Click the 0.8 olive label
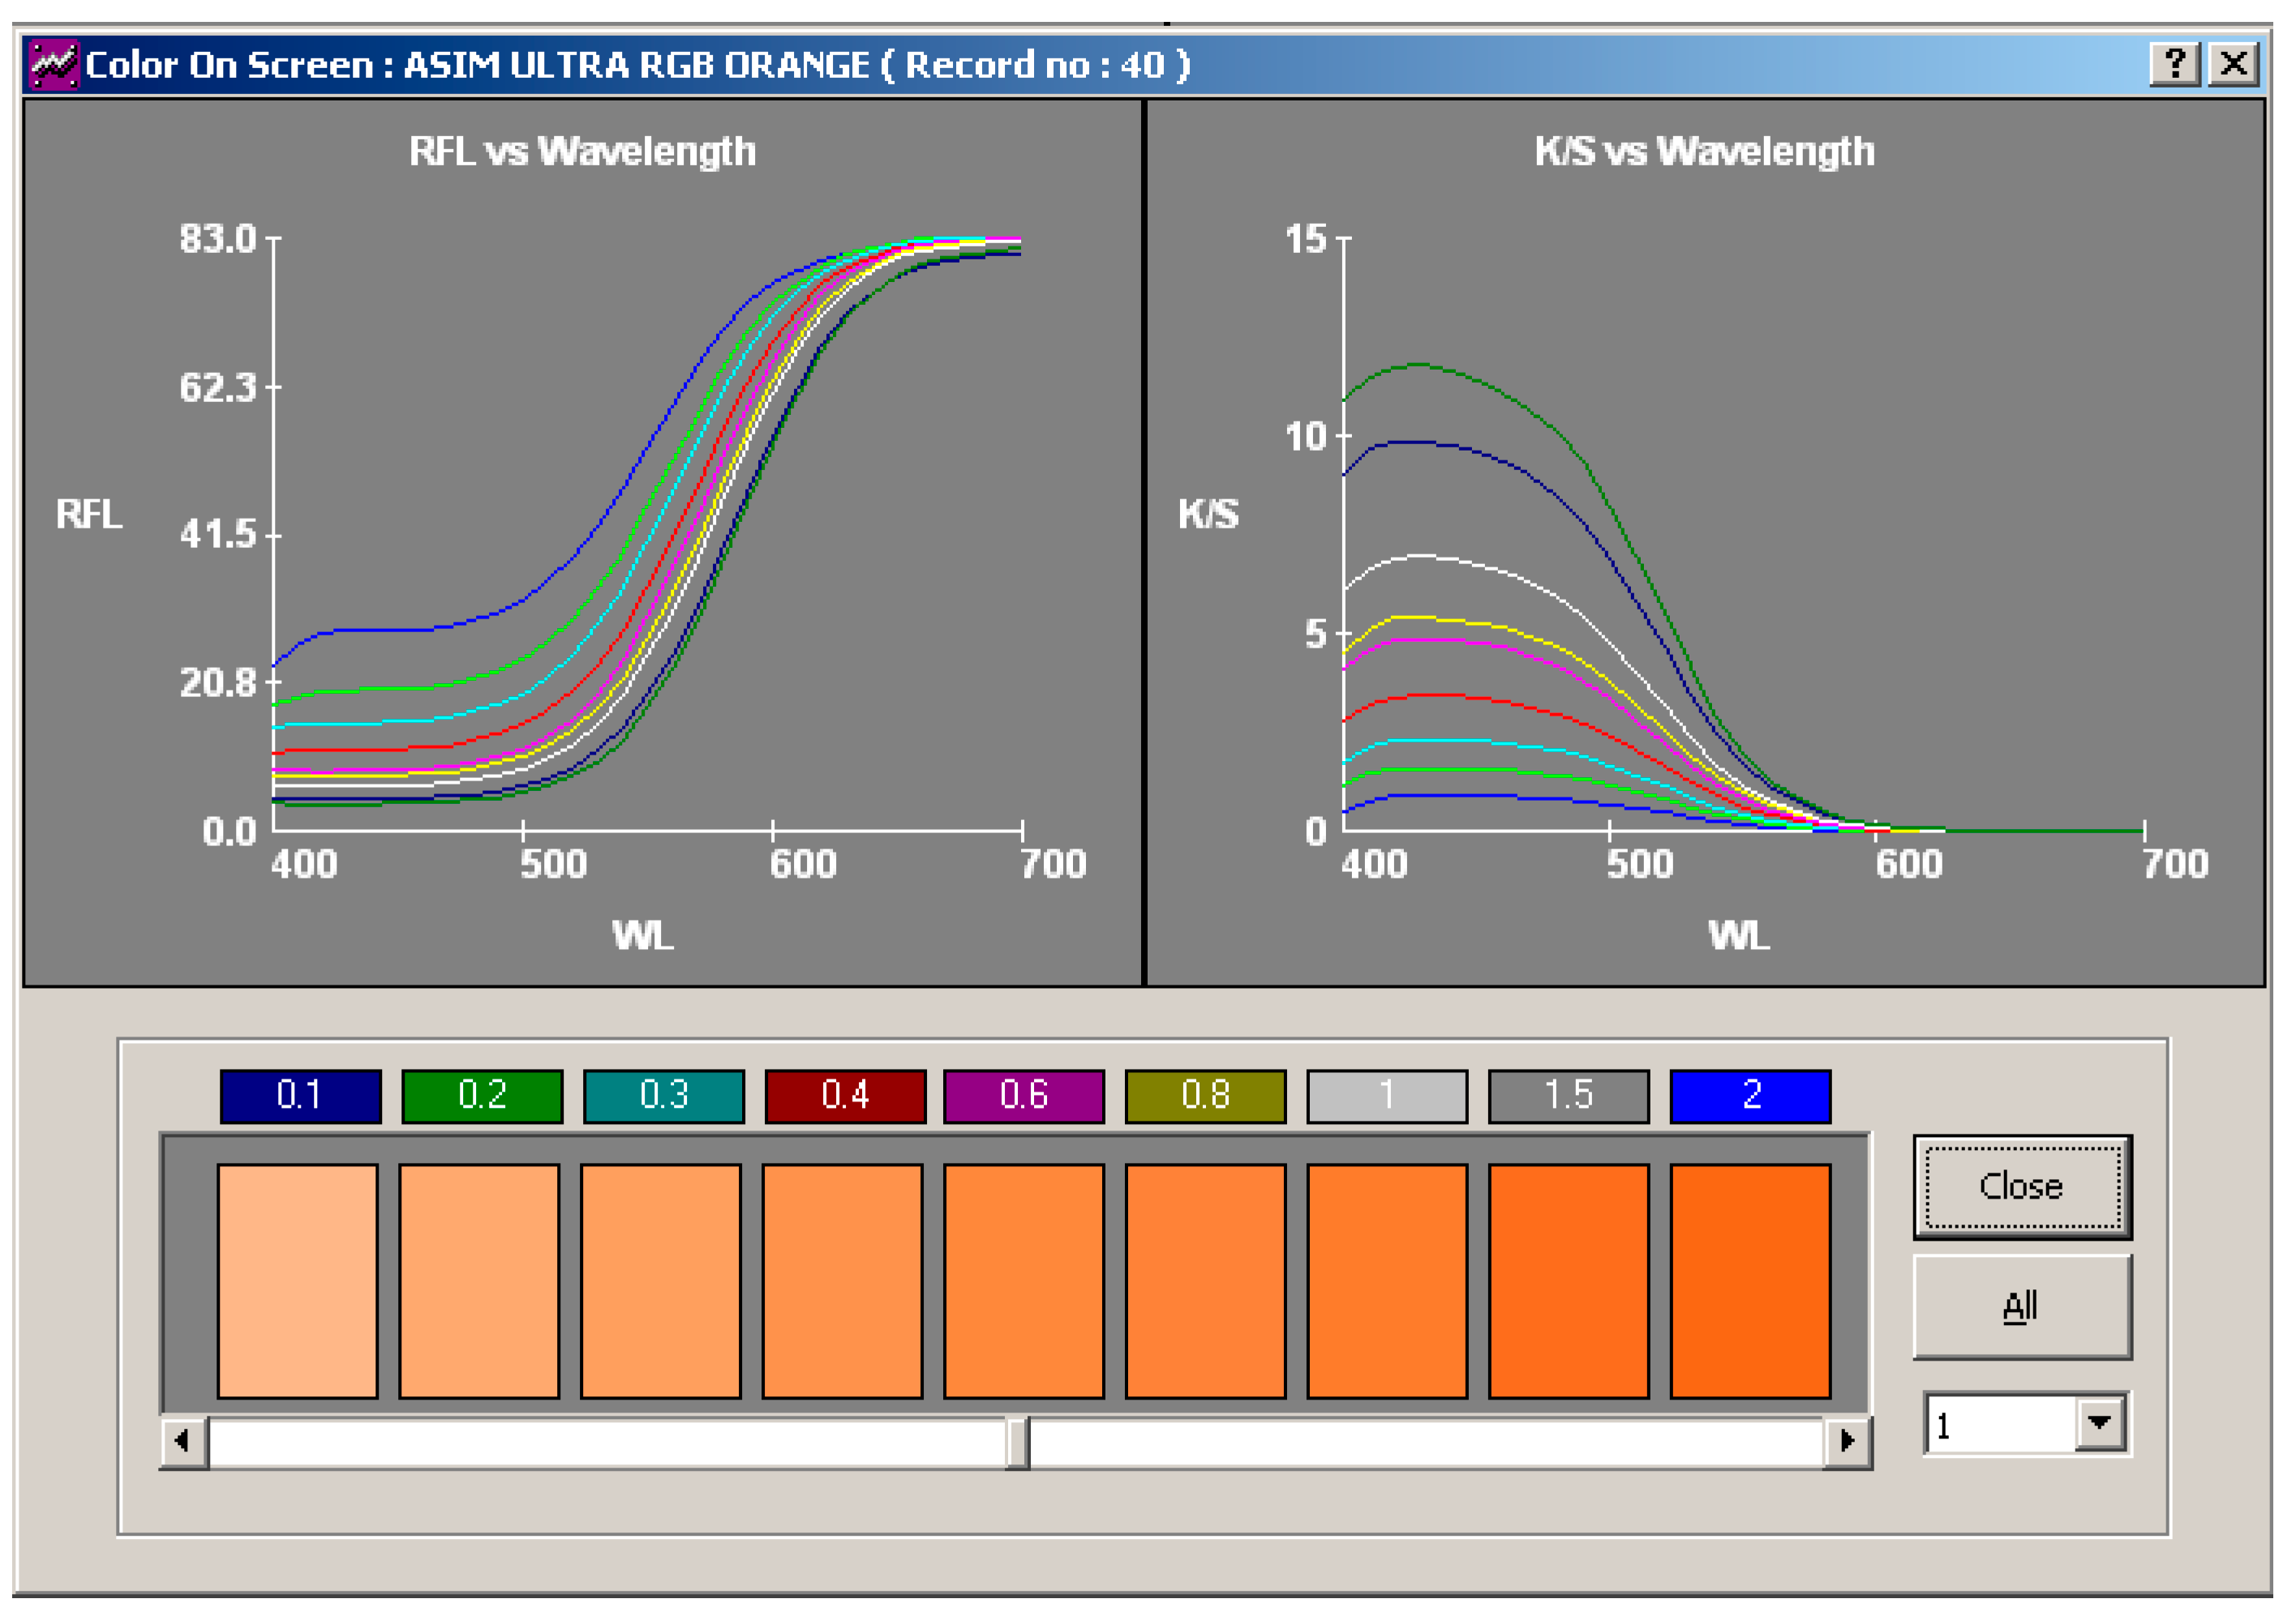 [1205, 1096]
